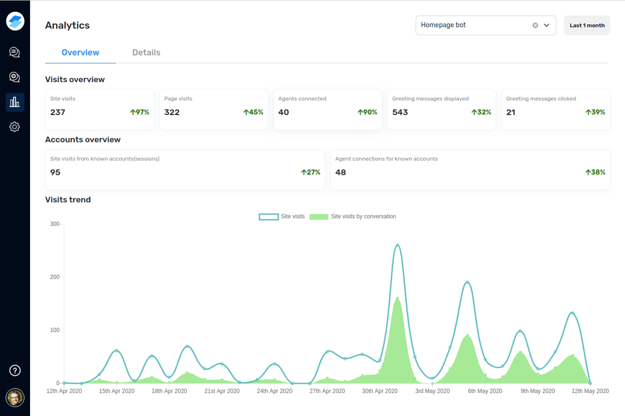Switch to the Overview tab
The height and width of the screenshot is (416, 625).
click(80, 52)
